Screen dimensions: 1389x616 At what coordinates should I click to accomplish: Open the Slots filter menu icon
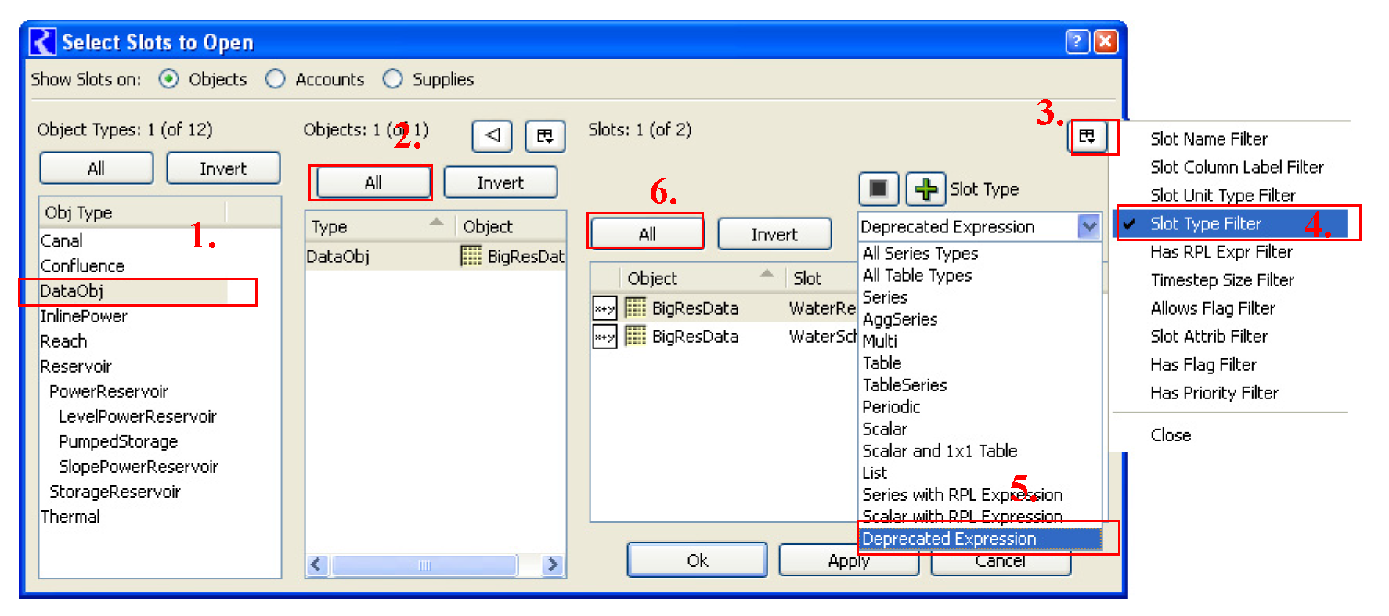point(1088,137)
